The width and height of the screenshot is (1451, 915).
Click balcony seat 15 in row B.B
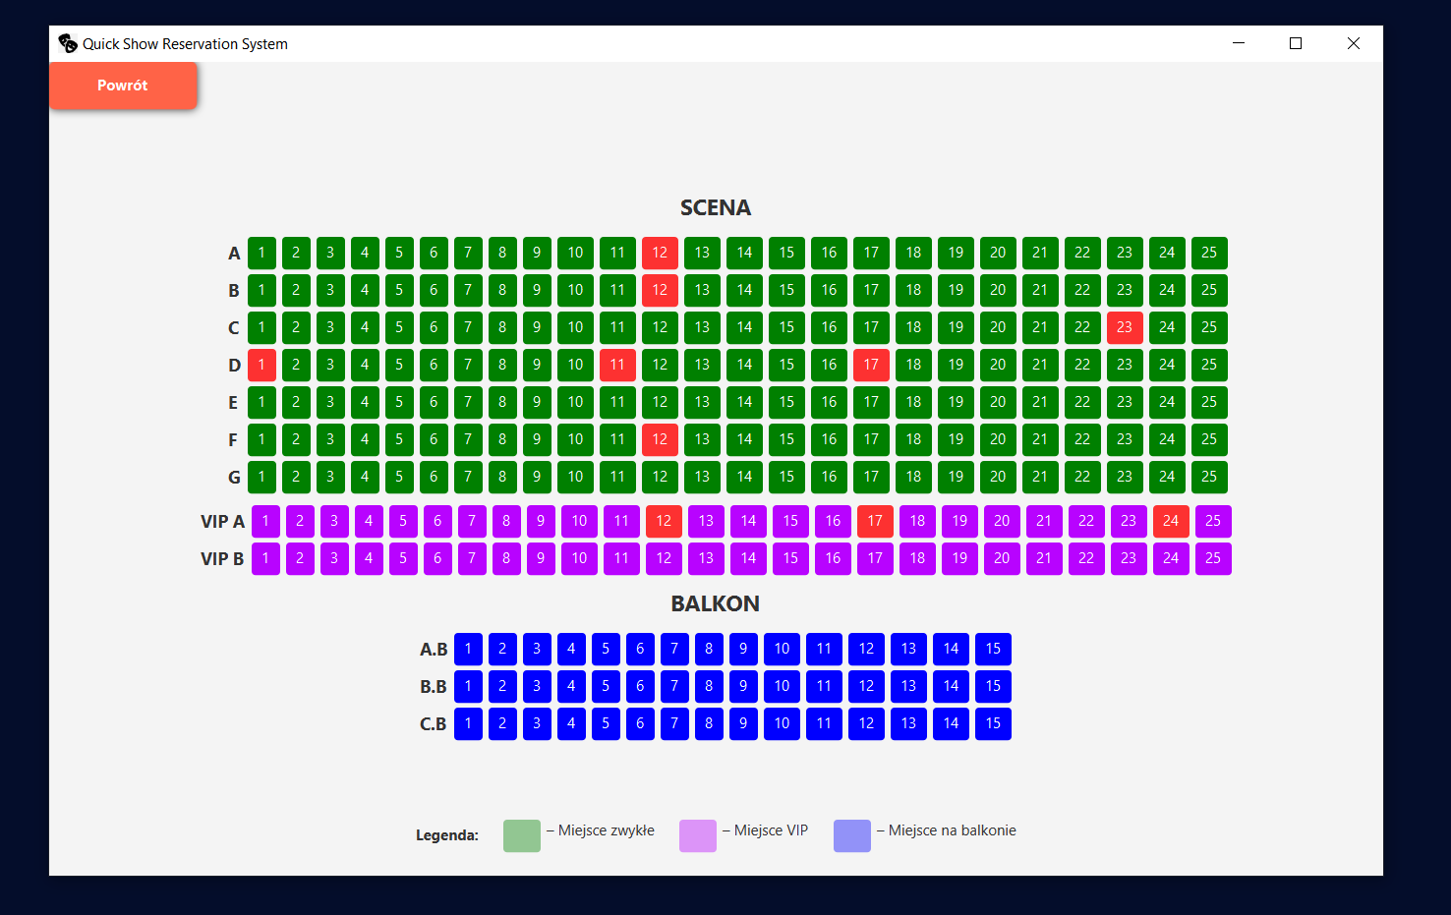993,686
